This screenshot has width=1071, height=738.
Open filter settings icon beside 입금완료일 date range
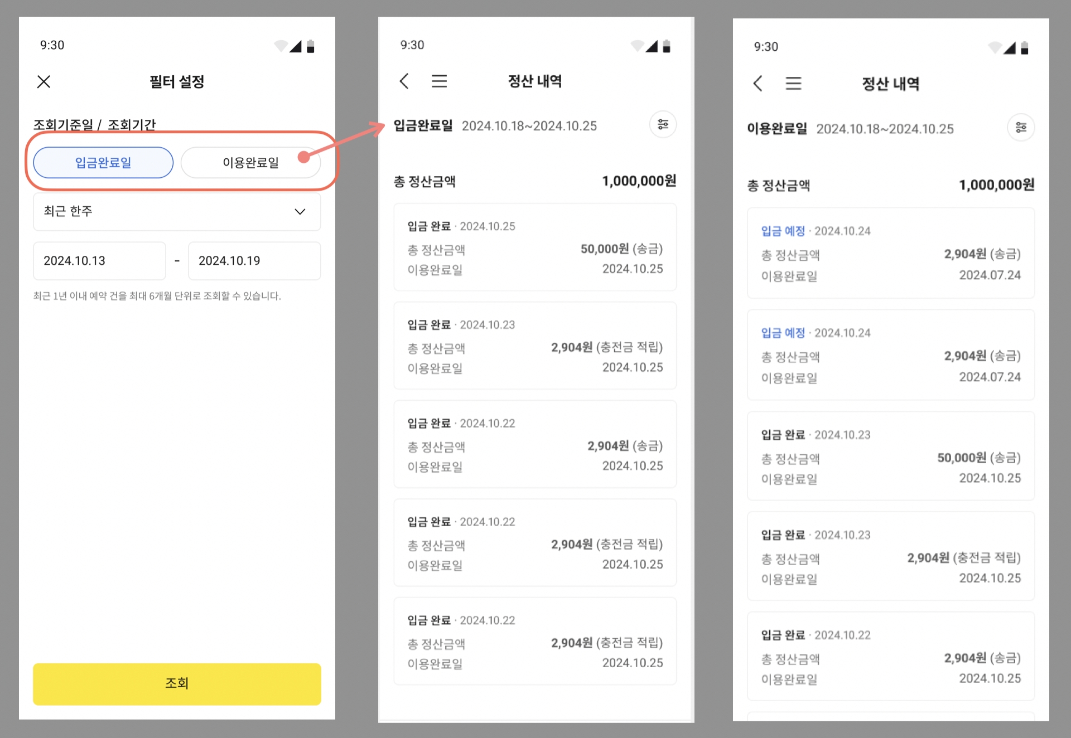pyautogui.click(x=663, y=125)
